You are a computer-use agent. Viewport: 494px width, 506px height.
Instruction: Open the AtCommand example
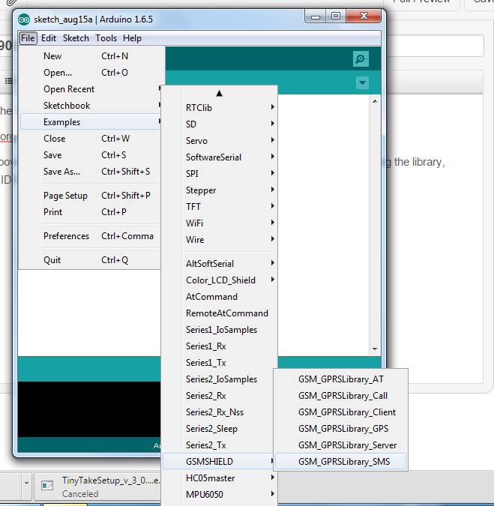[x=220, y=297]
